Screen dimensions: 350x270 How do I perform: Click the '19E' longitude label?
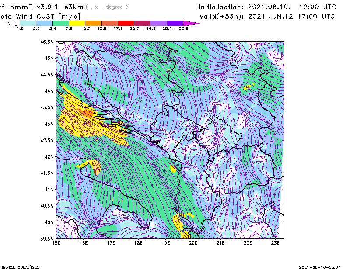point(166,243)
